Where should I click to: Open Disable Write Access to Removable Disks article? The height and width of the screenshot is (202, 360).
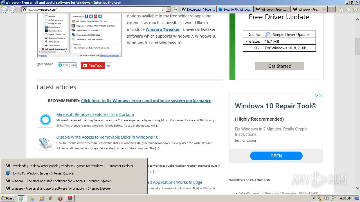coord(107,137)
